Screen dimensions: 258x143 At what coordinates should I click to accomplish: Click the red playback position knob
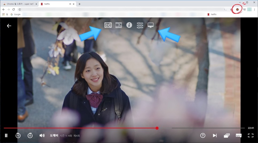(157, 128)
